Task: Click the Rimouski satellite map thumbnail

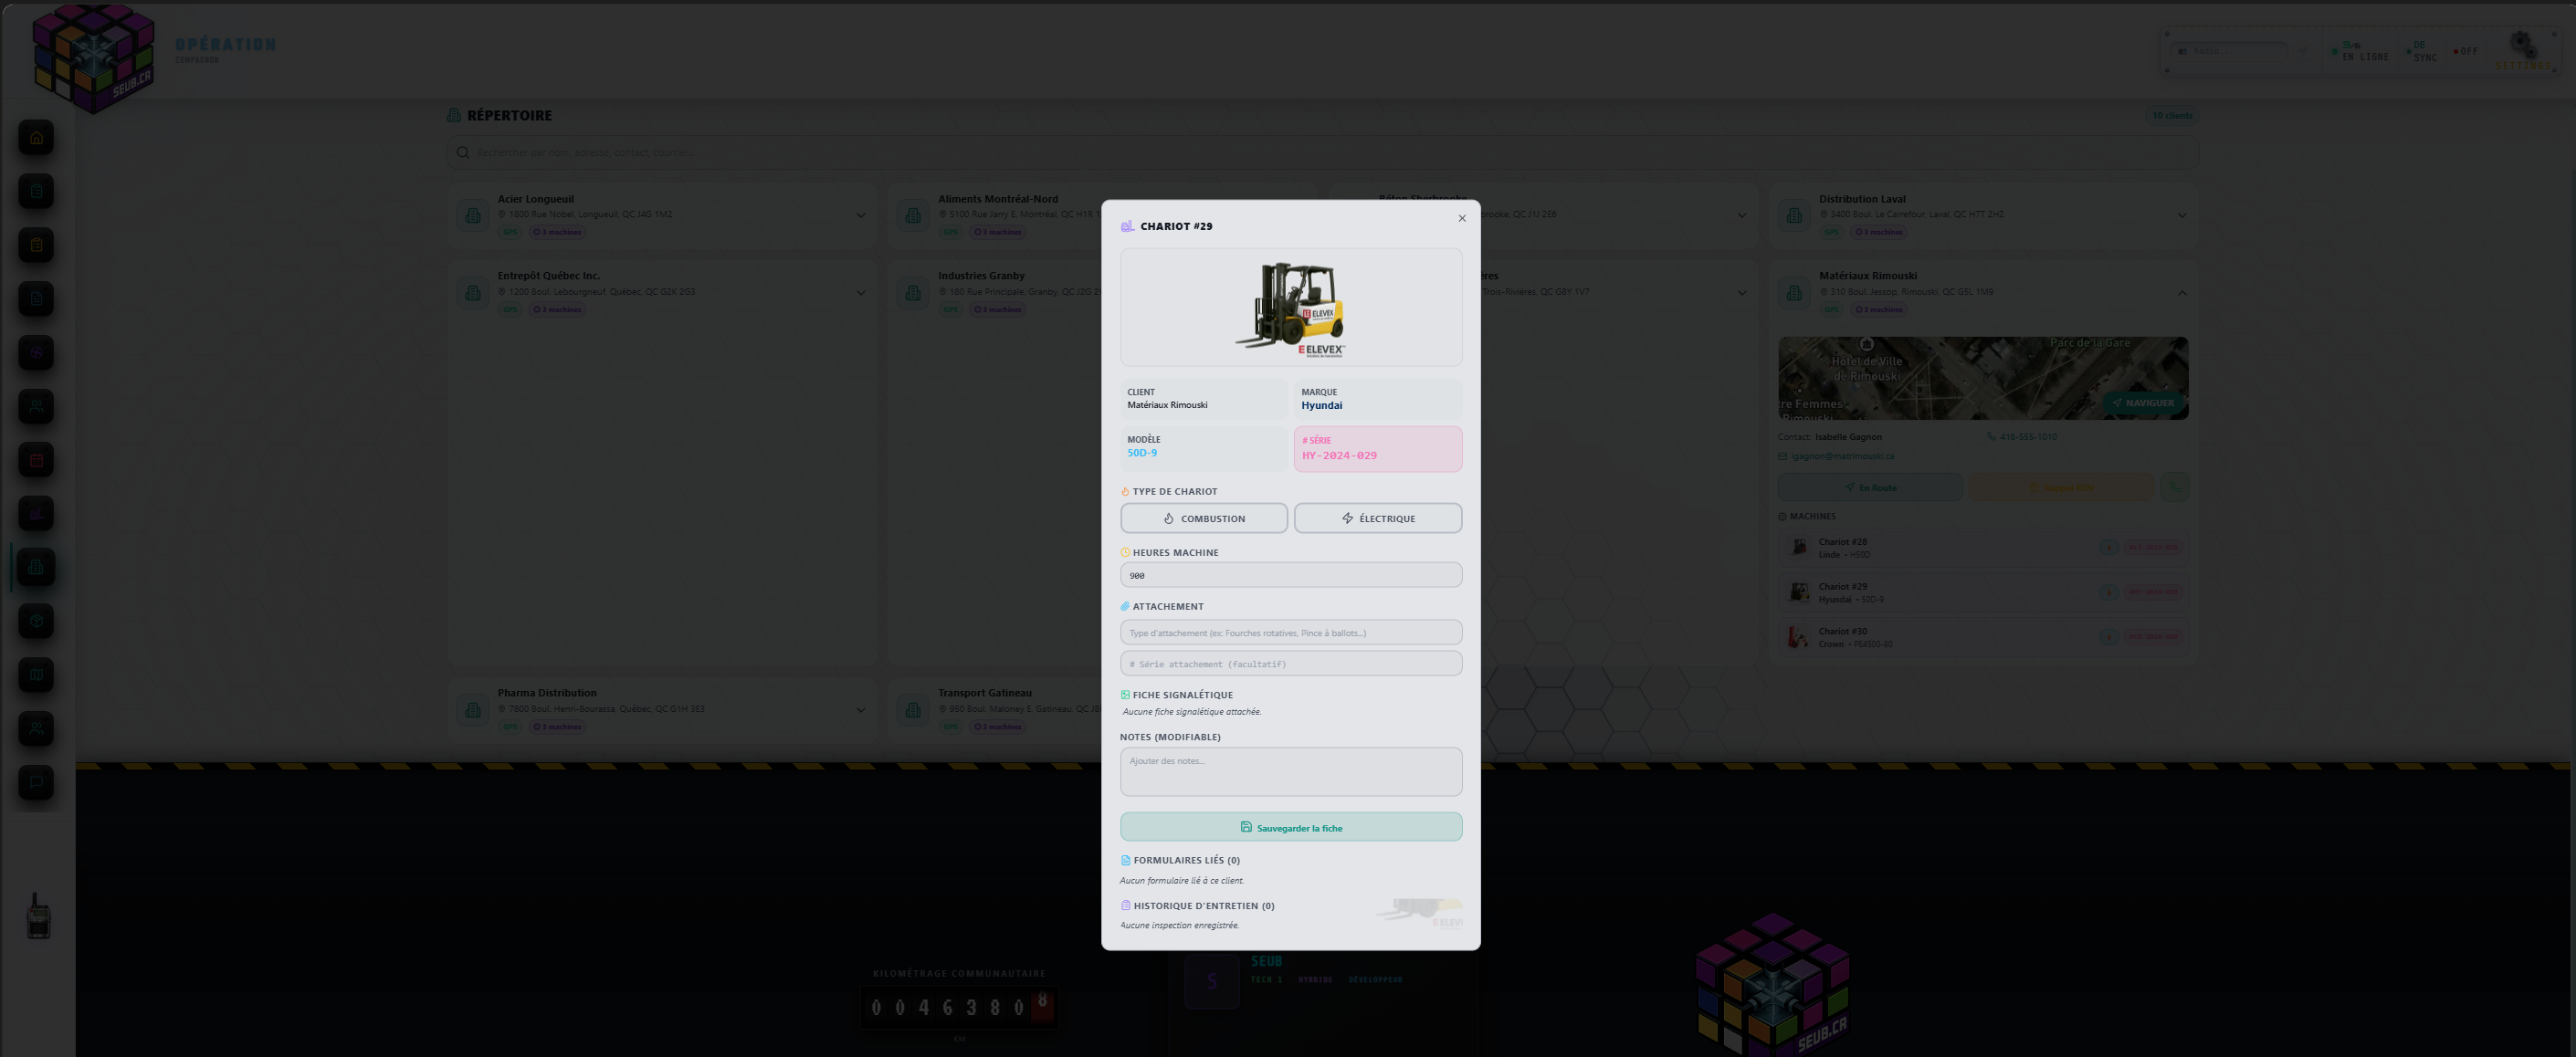Action: [1983, 378]
